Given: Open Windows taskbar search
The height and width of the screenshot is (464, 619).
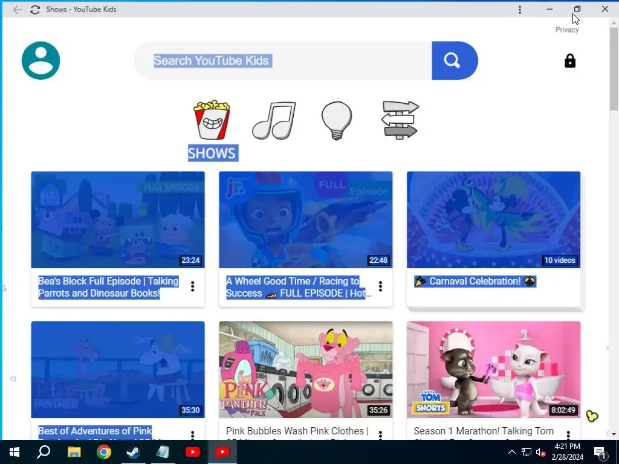Looking at the screenshot, I should 44,452.
